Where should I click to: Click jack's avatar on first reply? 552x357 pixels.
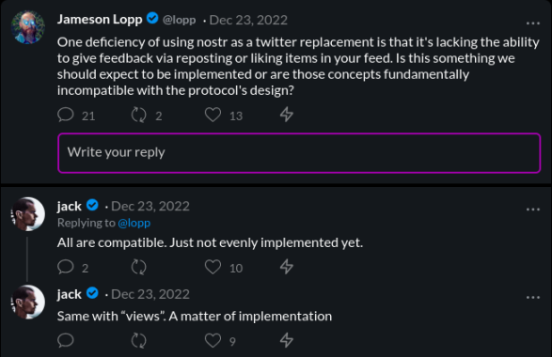(28, 214)
